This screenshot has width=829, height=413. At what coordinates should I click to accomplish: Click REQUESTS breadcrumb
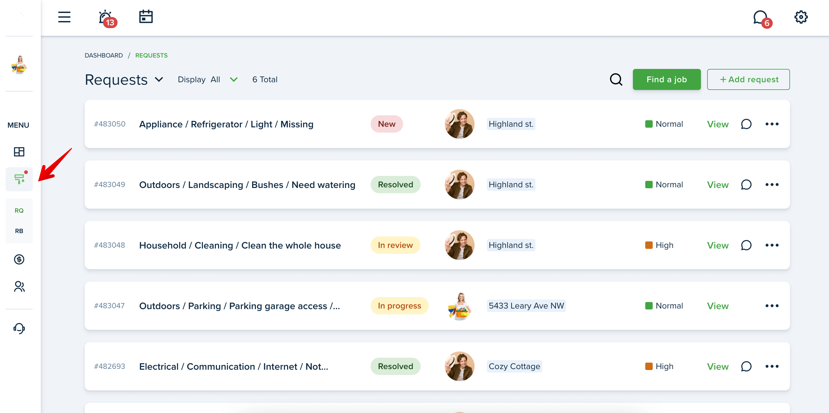151,55
